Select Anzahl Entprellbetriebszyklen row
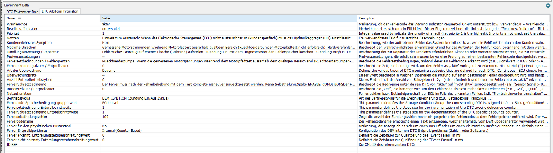 (x=30, y=80)
